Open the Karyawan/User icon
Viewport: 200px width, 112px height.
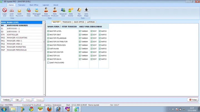click(x=63, y=12)
